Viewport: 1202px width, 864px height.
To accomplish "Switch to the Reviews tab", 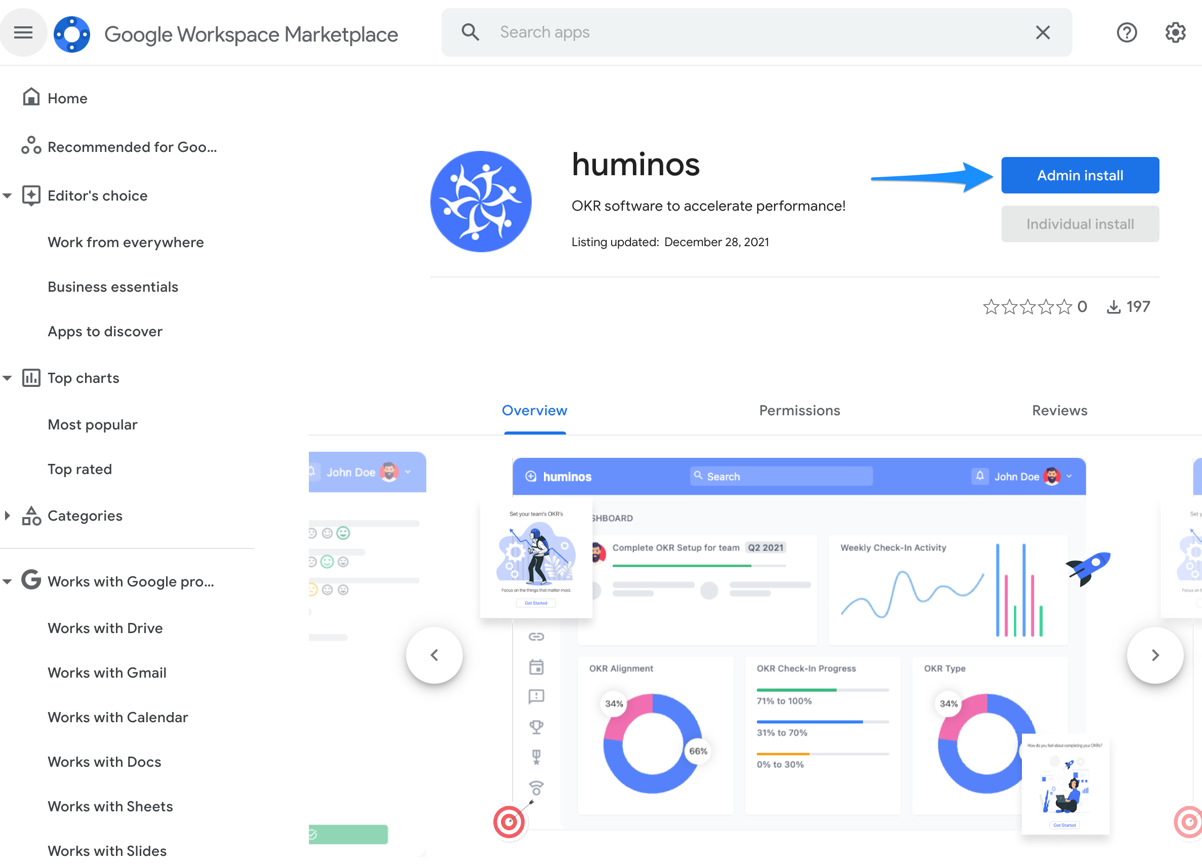I will pyautogui.click(x=1059, y=410).
